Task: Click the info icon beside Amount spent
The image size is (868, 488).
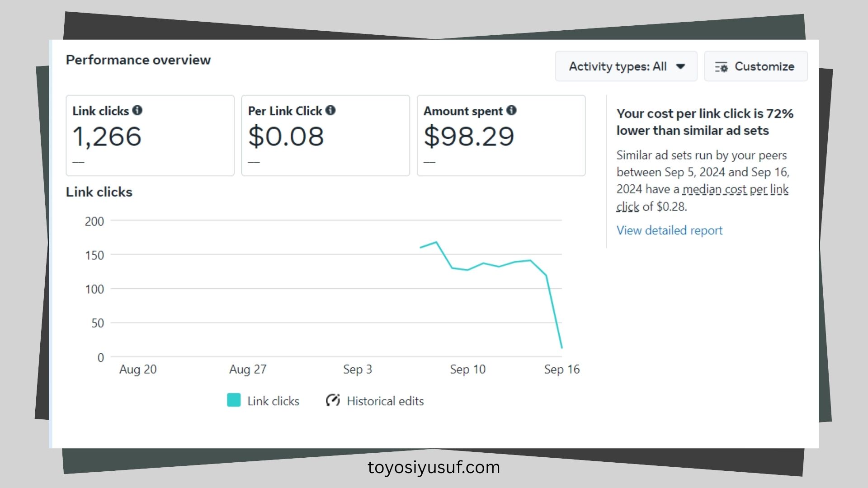Action: 511,110
